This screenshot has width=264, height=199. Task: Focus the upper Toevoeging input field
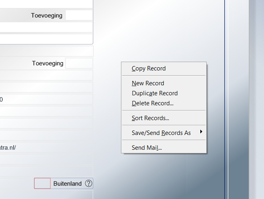tap(79, 16)
